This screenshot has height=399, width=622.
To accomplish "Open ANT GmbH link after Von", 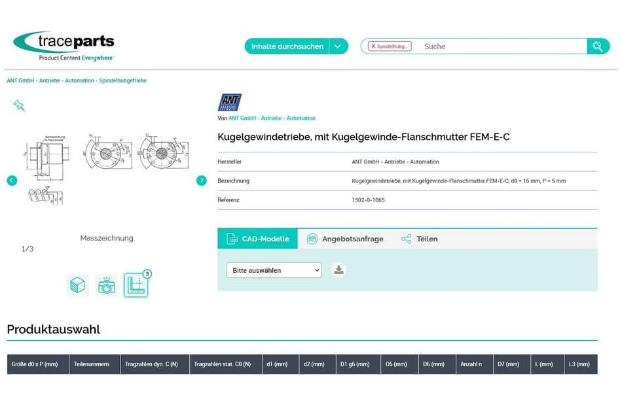I will tap(272, 118).
